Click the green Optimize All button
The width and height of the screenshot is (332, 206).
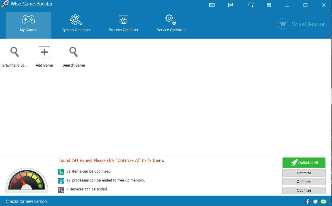pos(304,162)
